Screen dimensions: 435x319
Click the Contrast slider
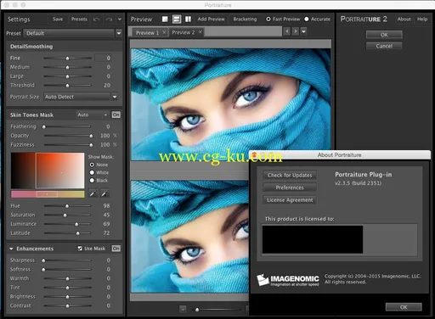(x=67, y=305)
